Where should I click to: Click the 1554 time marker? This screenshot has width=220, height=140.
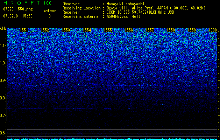[x=87, y=30]
